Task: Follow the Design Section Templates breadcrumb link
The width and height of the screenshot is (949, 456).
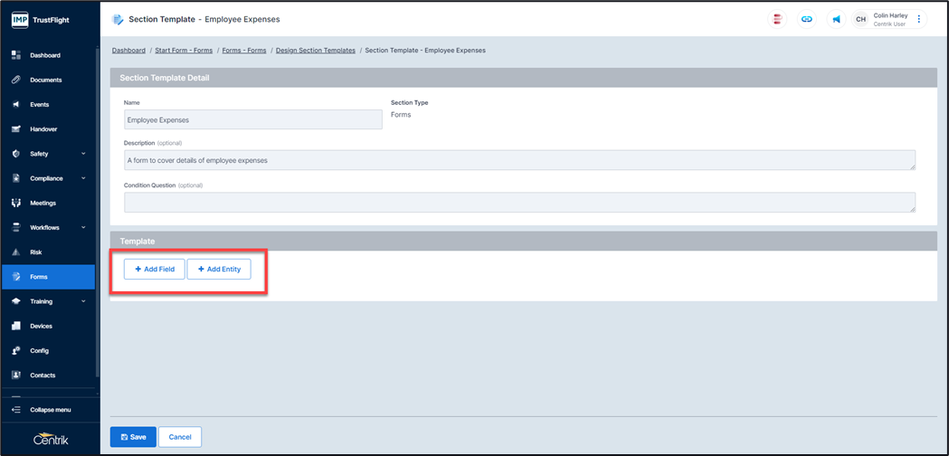Action: pyautogui.click(x=314, y=51)
